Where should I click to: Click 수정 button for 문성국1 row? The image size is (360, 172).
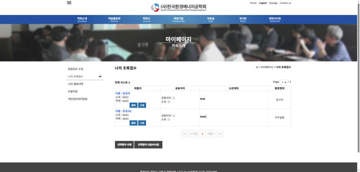142,123
